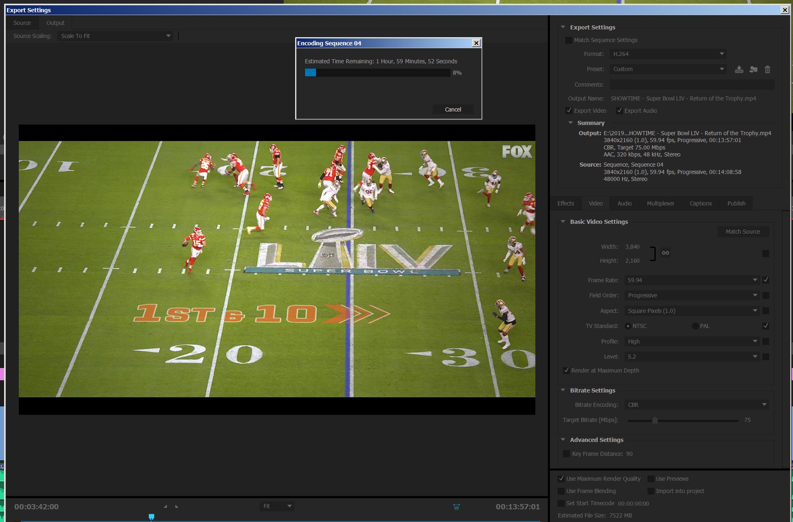Collapse the Export Settings section
793x522 pixels.
coord(563,27)
